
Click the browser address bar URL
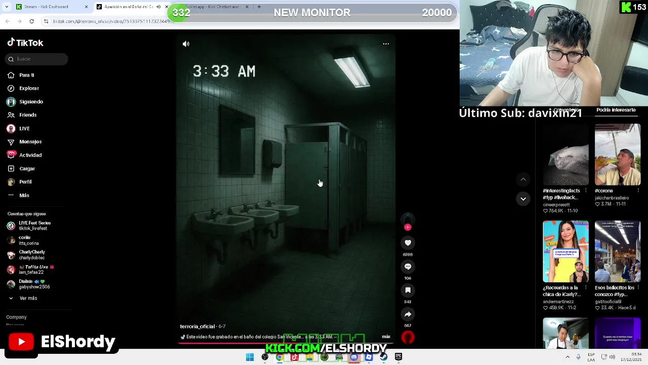[112, 21]
